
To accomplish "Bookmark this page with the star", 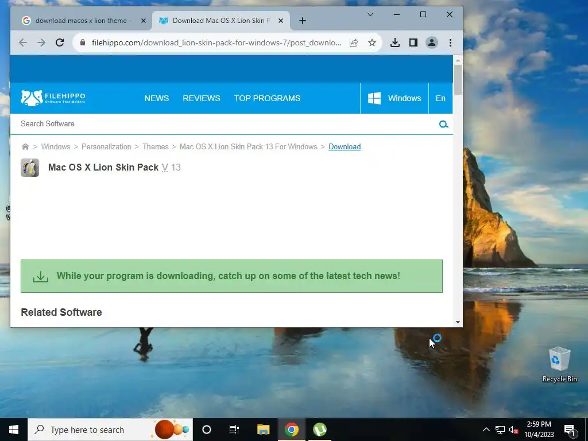I will click(x=372, y=42).
